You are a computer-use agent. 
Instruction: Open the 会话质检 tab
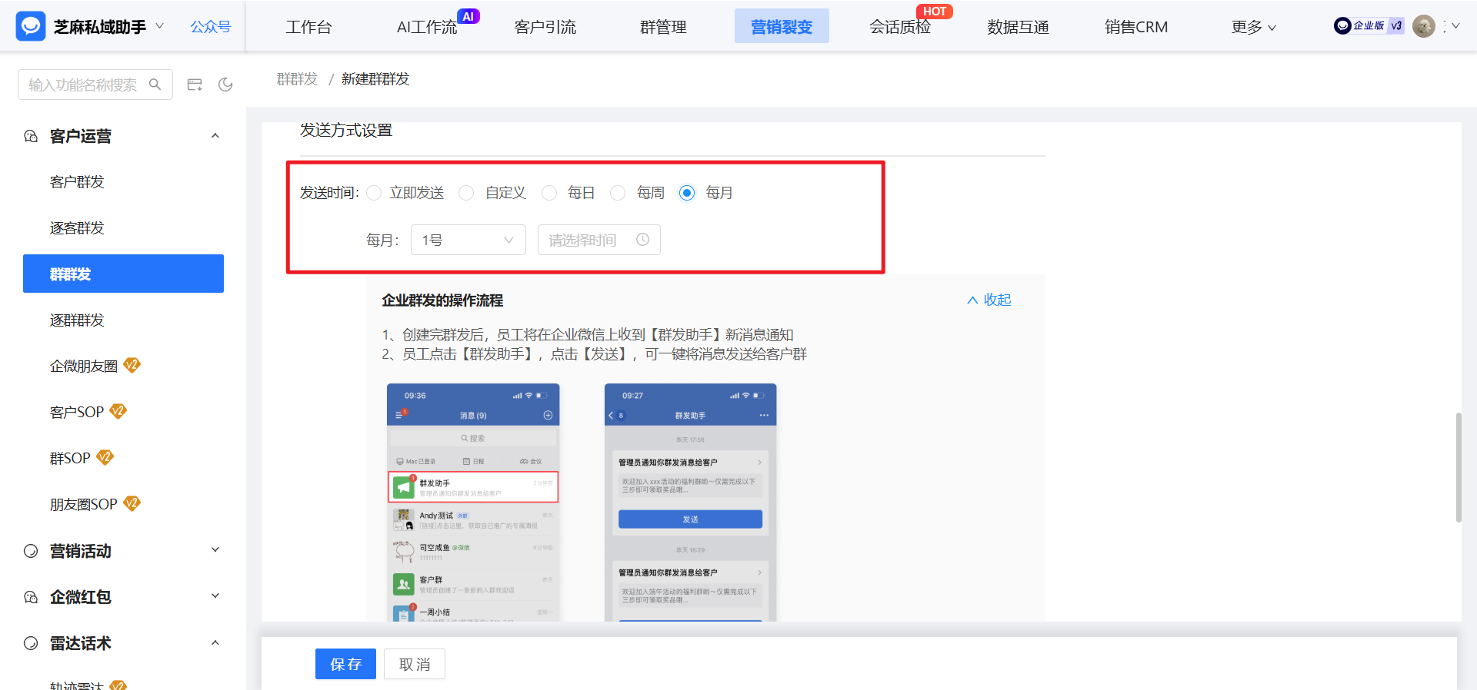tap(900, 27)
